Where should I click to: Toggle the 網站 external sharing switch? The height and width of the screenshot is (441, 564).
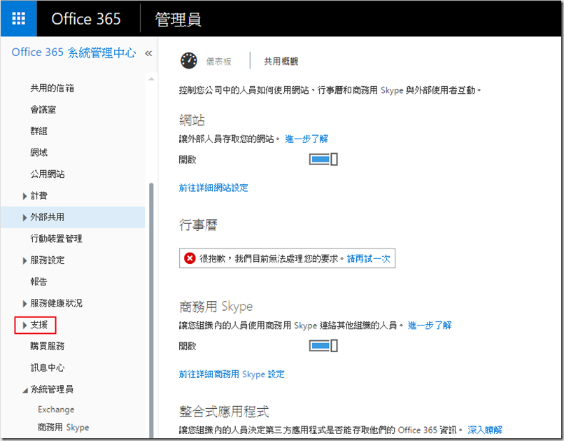point(323,160)
